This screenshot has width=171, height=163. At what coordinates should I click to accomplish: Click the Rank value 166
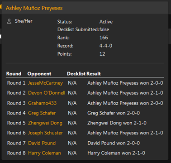click(104, 38)
